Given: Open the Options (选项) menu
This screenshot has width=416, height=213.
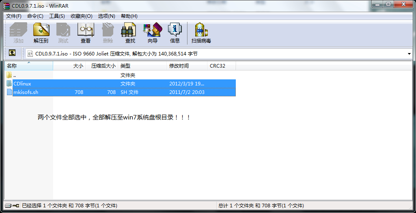Looking at the screenshot, I should pyautogui.click(x=107, y=16).
